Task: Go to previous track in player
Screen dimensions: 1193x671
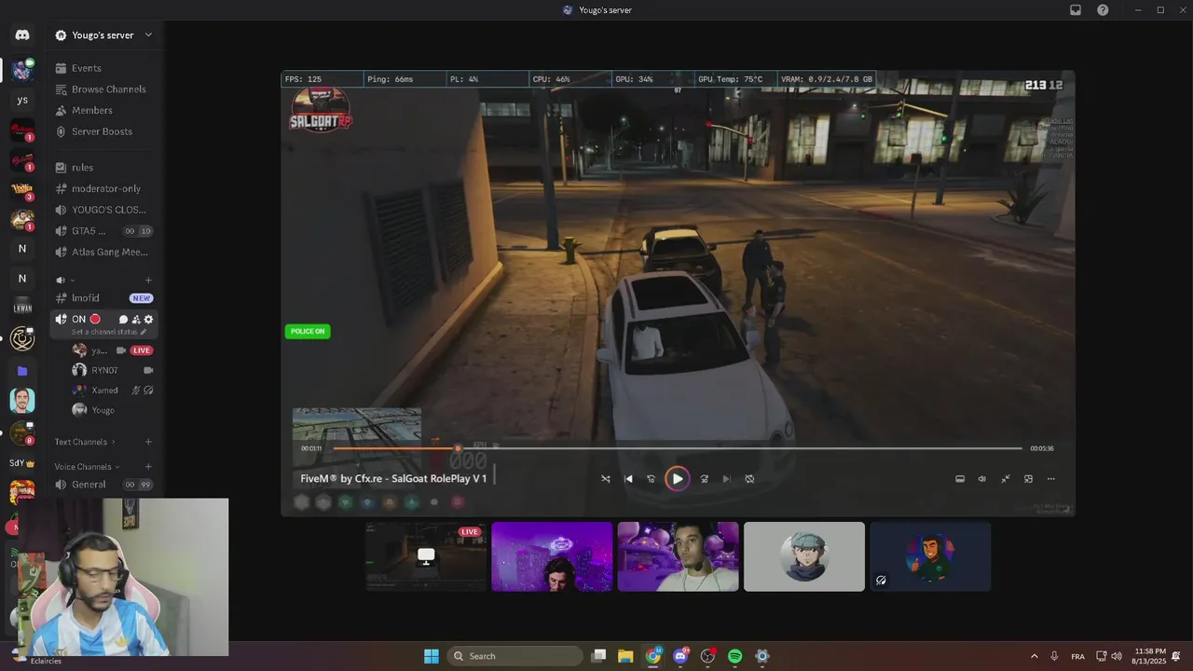Action: (x=628, y=479)
